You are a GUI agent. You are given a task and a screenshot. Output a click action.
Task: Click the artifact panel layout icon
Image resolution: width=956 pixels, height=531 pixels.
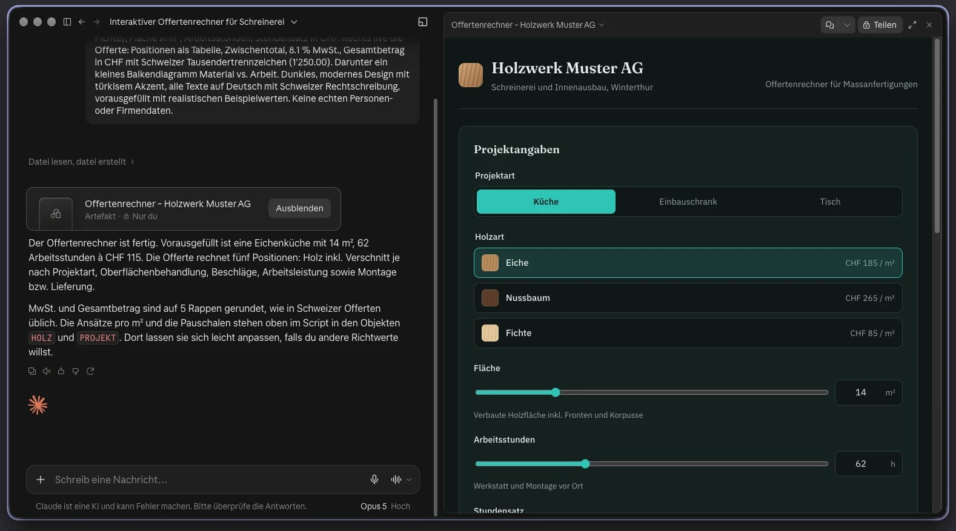423,22
